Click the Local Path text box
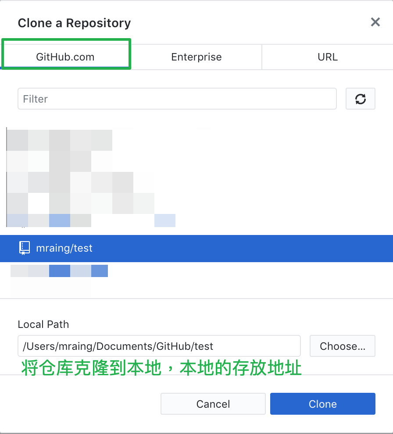 coord(159,346)
